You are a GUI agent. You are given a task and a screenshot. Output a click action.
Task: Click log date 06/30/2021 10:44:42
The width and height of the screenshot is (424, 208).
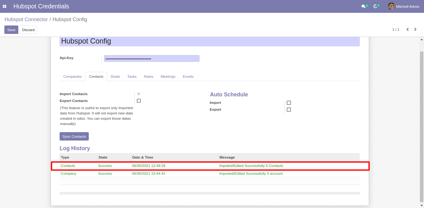[149, 173]
